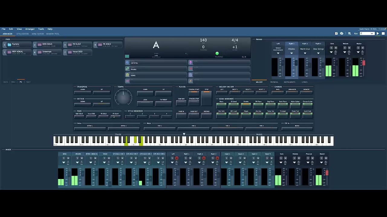Toggle Mute on the Master channel in Melody panel
This screenshot has width=387, height=217.
(x=363, y=48)
